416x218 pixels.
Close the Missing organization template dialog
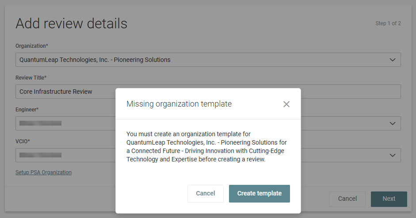286,104
